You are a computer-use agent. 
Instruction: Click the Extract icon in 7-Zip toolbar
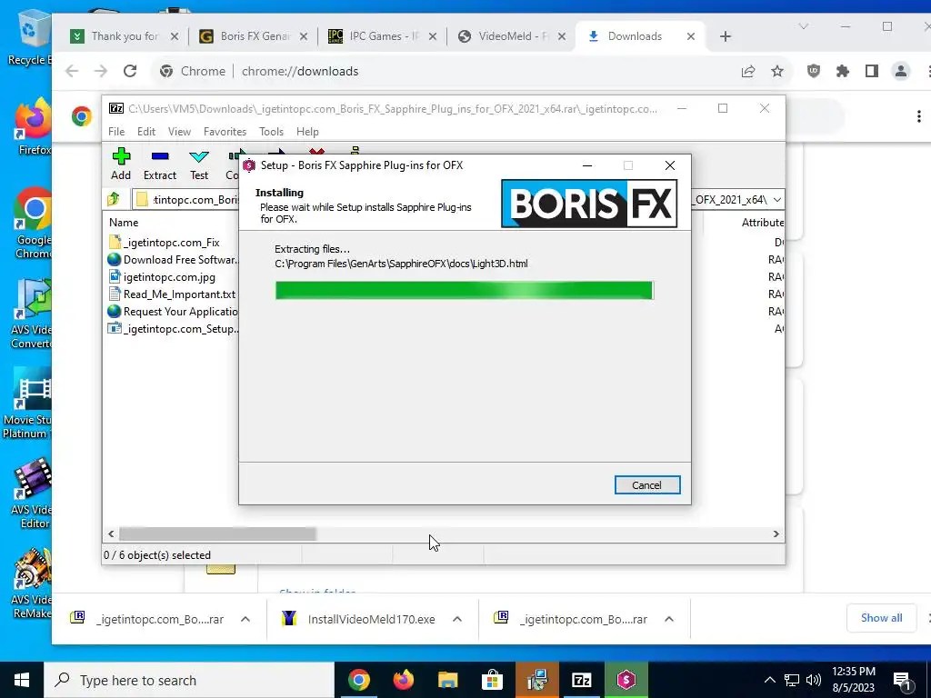pos(160,156)
